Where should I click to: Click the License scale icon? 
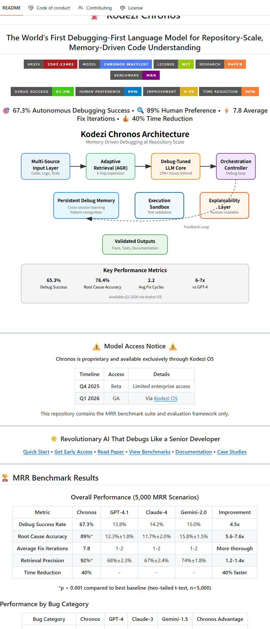(x=122, y=8)
